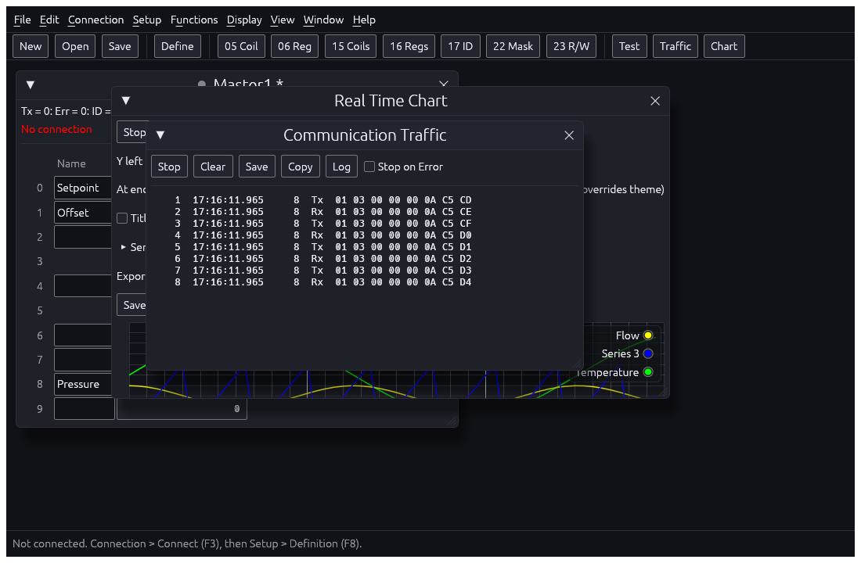Click the row 9 value field showing 0
This screenshot has width=861, height=563.
182,409
